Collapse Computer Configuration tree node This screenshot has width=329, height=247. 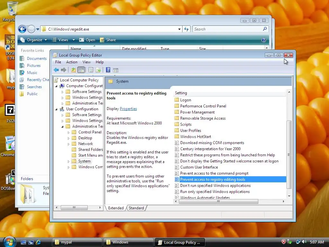tap(56, 86)
